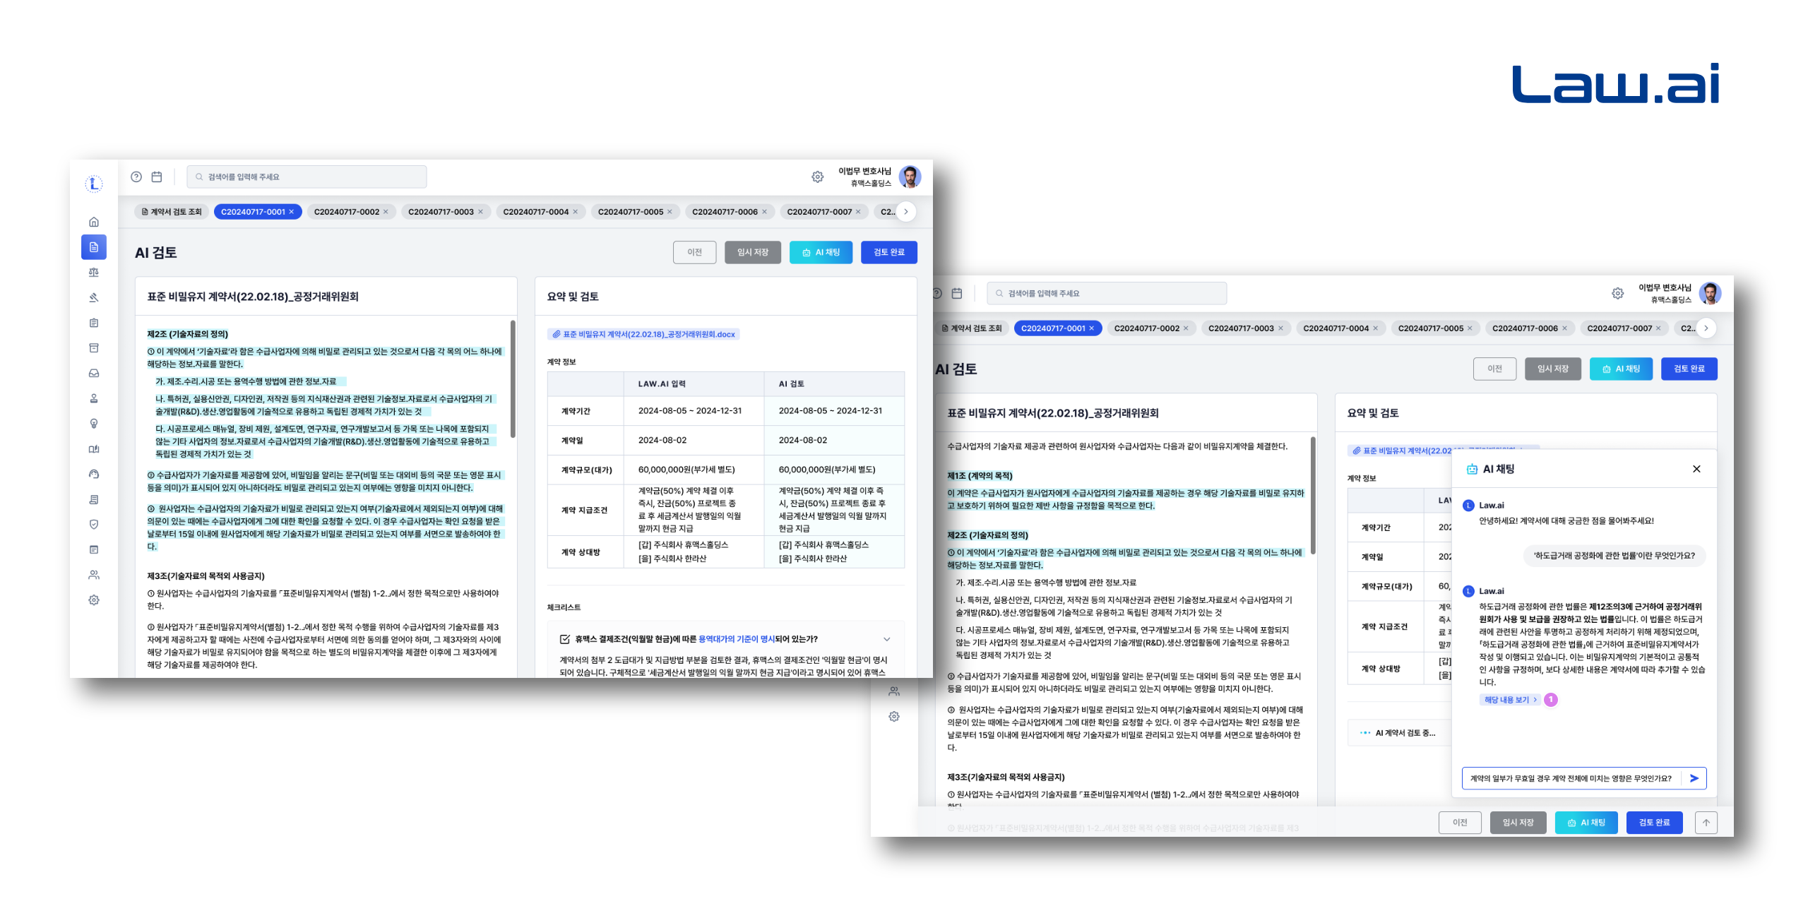
Task: Click Law.ai logo icon atop sidebar
Action: tap(94, 184)
